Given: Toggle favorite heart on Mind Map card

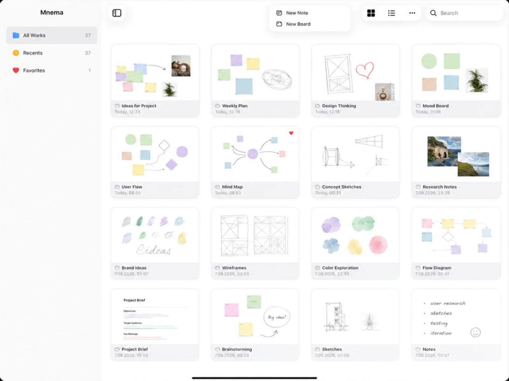Looking at the screenshot, I should tap(291, 133).
